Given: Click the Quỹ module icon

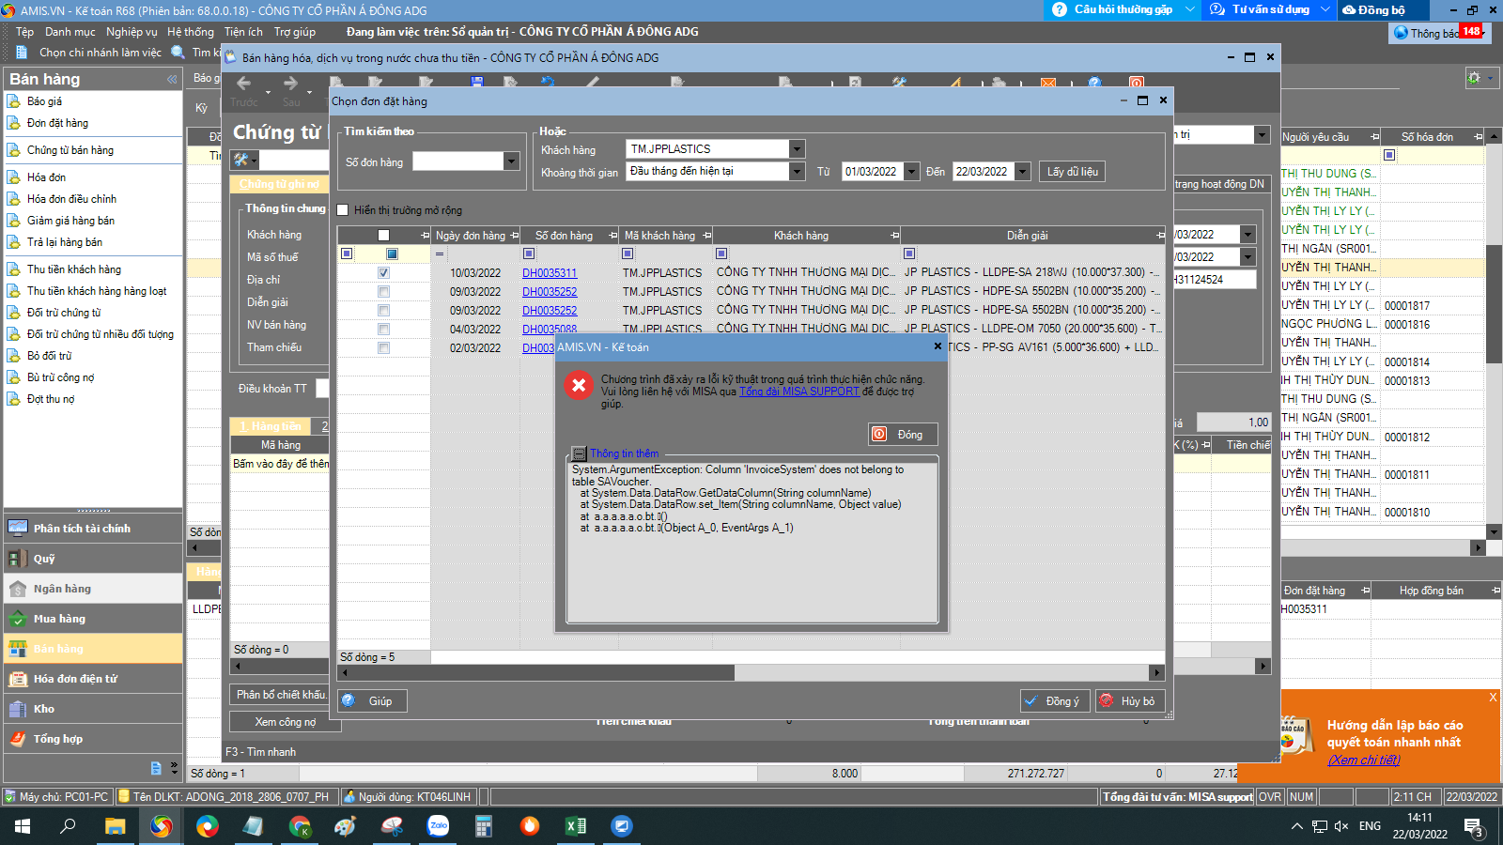Looking at the screenshot, I should 18,559.
